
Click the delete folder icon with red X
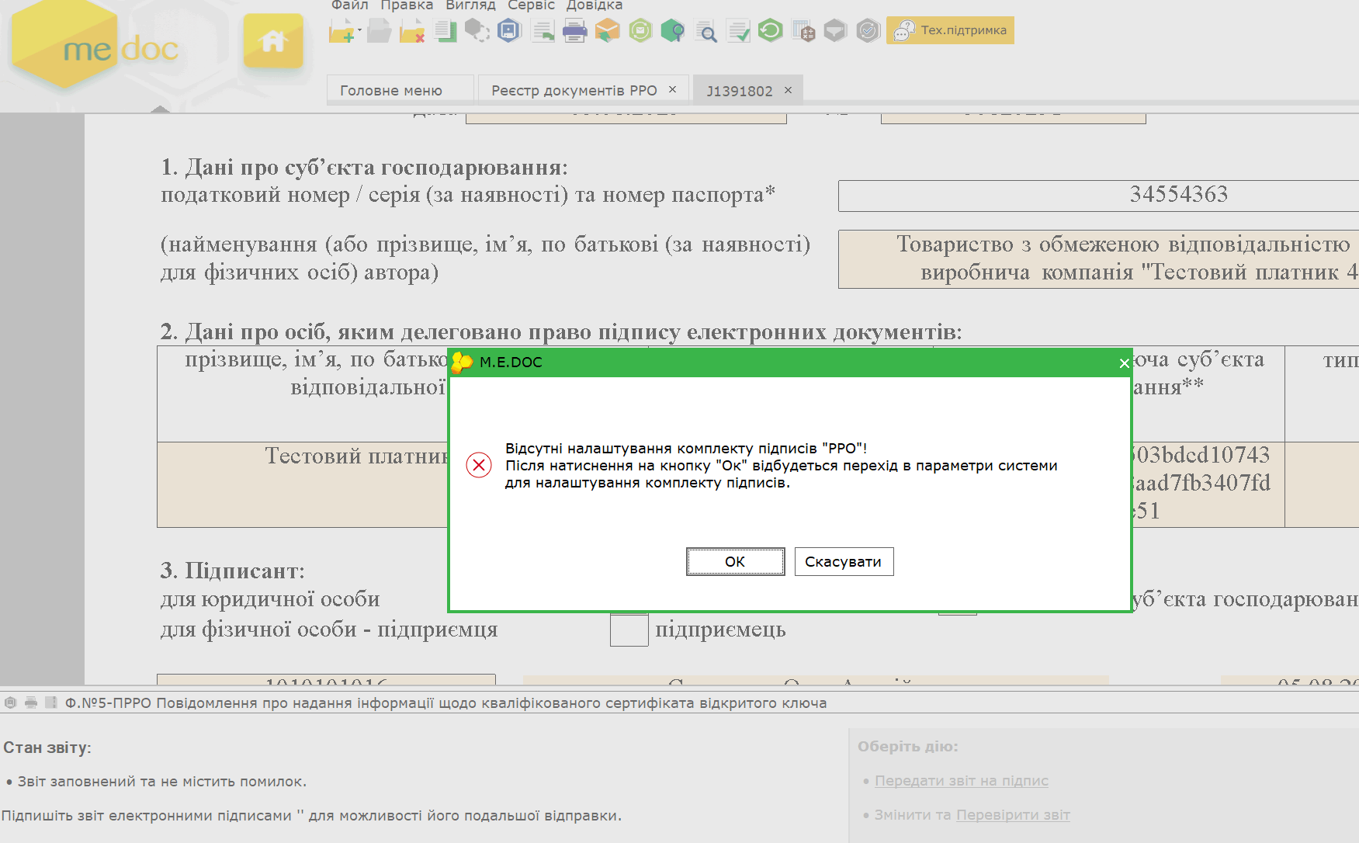click(x=411, y=32)
